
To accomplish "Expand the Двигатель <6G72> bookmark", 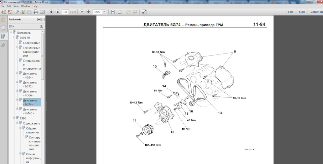I will [x=17, y=82].
